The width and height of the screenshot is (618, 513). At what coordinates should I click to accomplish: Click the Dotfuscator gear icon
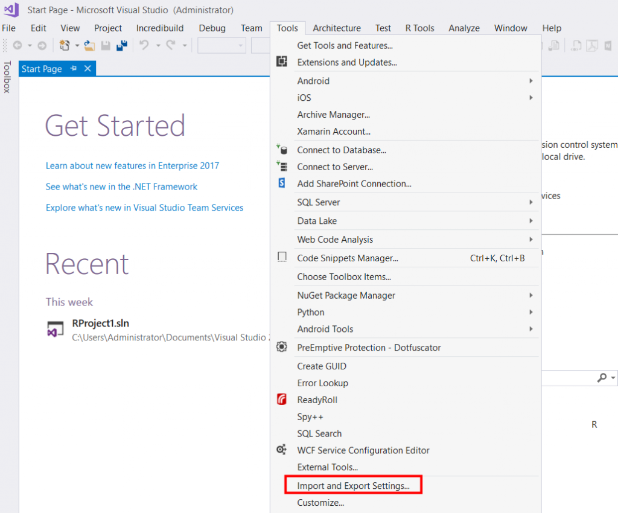coord(282,347)
